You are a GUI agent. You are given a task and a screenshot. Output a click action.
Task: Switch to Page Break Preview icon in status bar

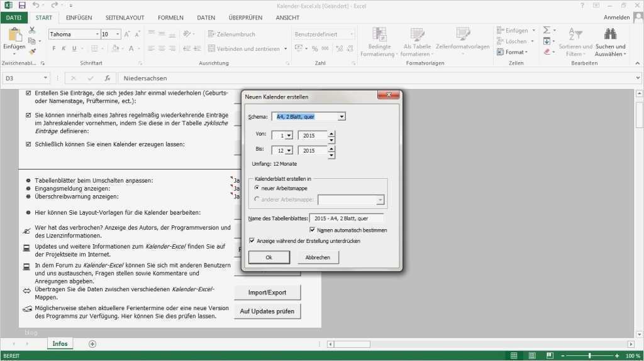pos(550,356)
